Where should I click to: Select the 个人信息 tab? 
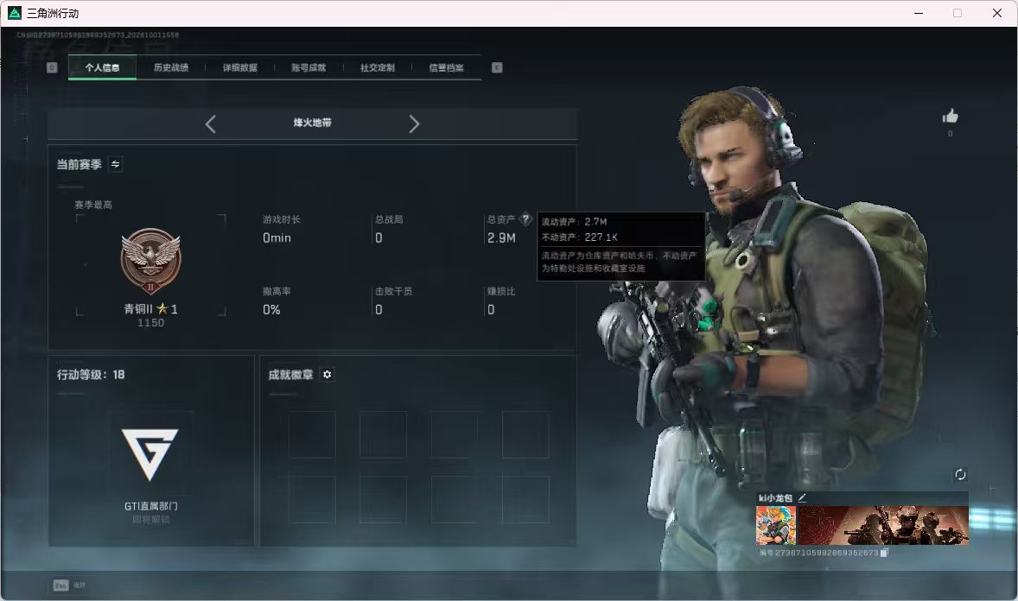102,67
